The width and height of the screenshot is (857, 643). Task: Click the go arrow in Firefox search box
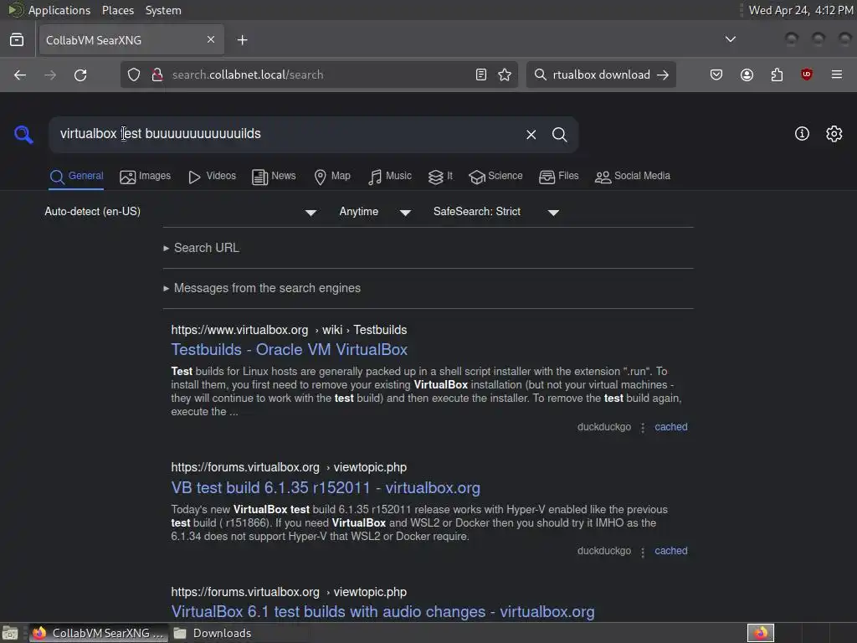coord(663,75)
